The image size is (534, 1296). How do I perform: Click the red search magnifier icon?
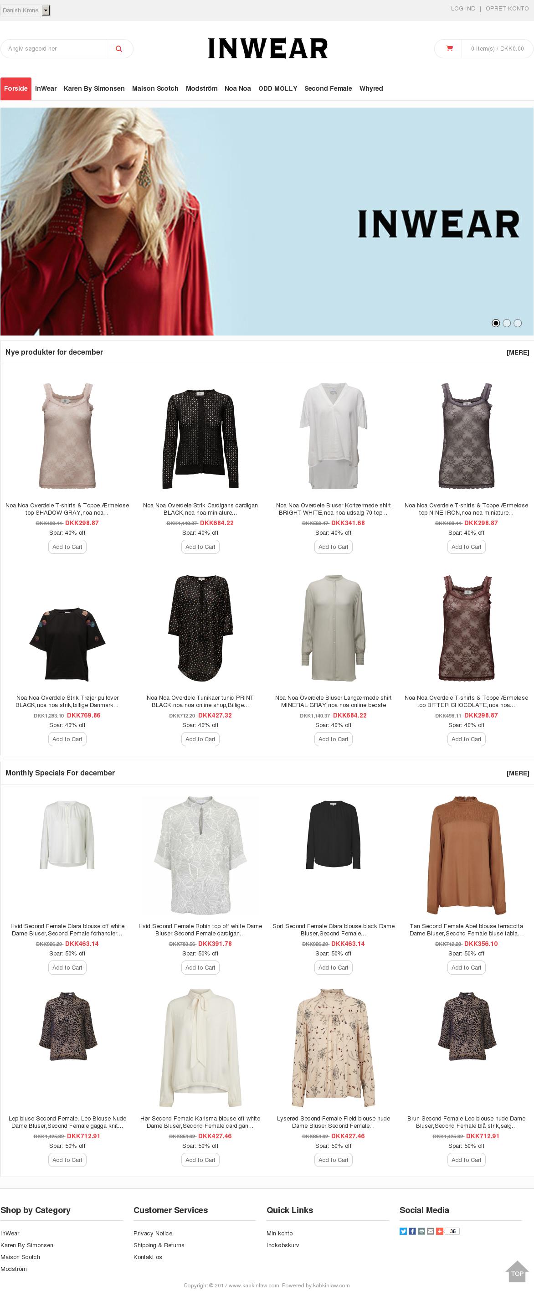[119, 49]
